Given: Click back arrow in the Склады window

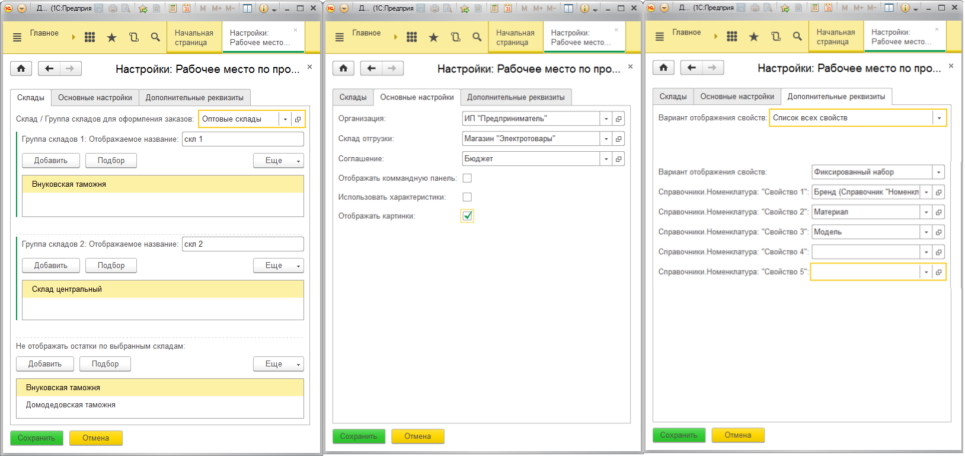Looking at the screenshot, I should [49, 69].
